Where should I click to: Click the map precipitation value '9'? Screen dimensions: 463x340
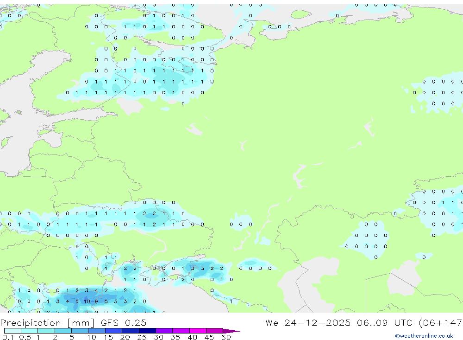[x=96, y=302]
